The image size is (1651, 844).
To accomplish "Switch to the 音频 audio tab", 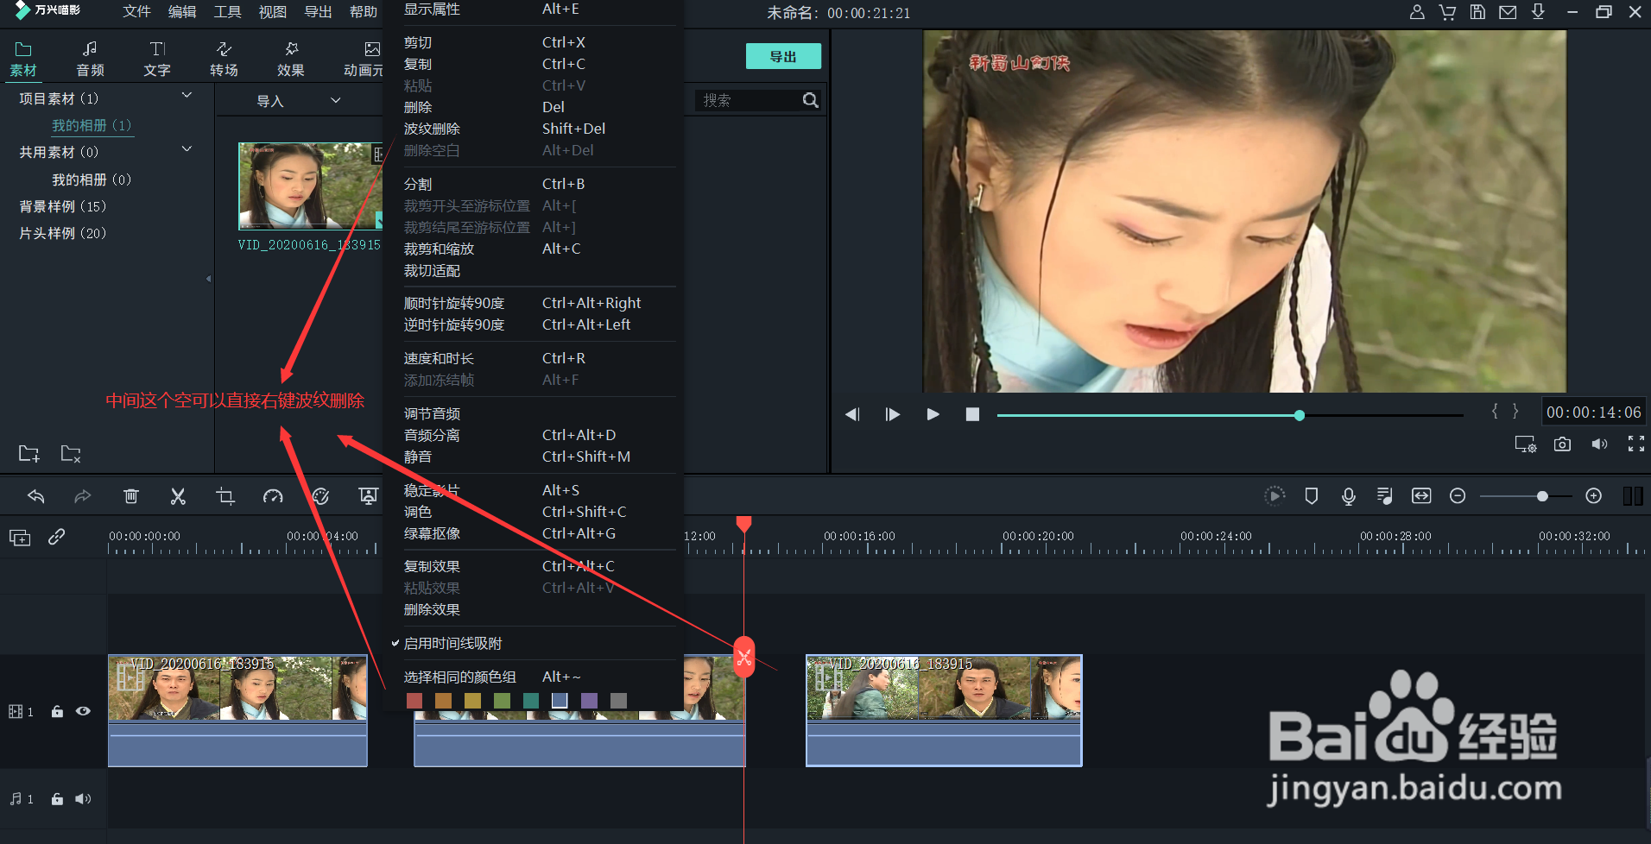I will [x=90, y=59].
